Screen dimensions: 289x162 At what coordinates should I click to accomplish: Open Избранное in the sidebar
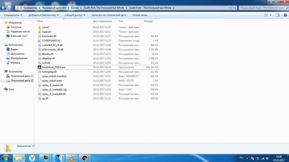tap(15, 22)
